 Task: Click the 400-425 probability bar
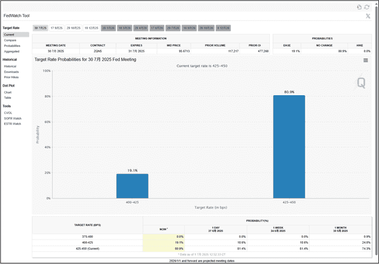(132, 186)
